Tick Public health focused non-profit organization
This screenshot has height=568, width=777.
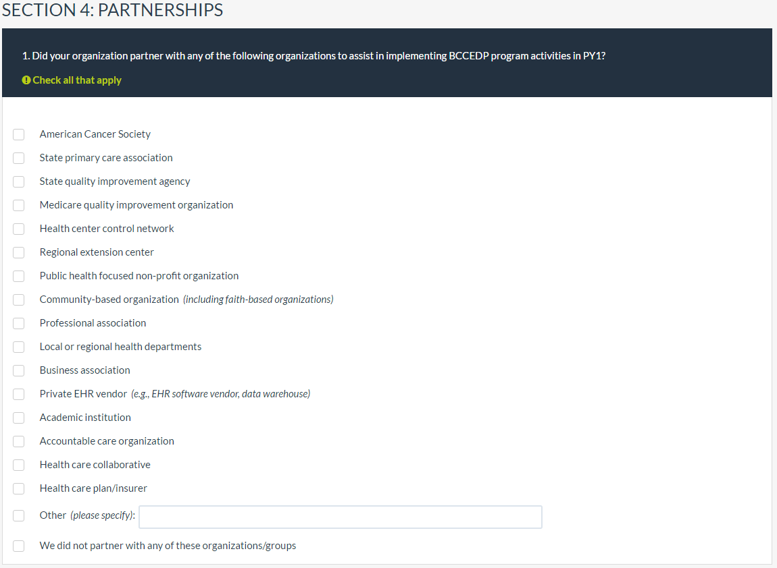click(x=19, y=276)
